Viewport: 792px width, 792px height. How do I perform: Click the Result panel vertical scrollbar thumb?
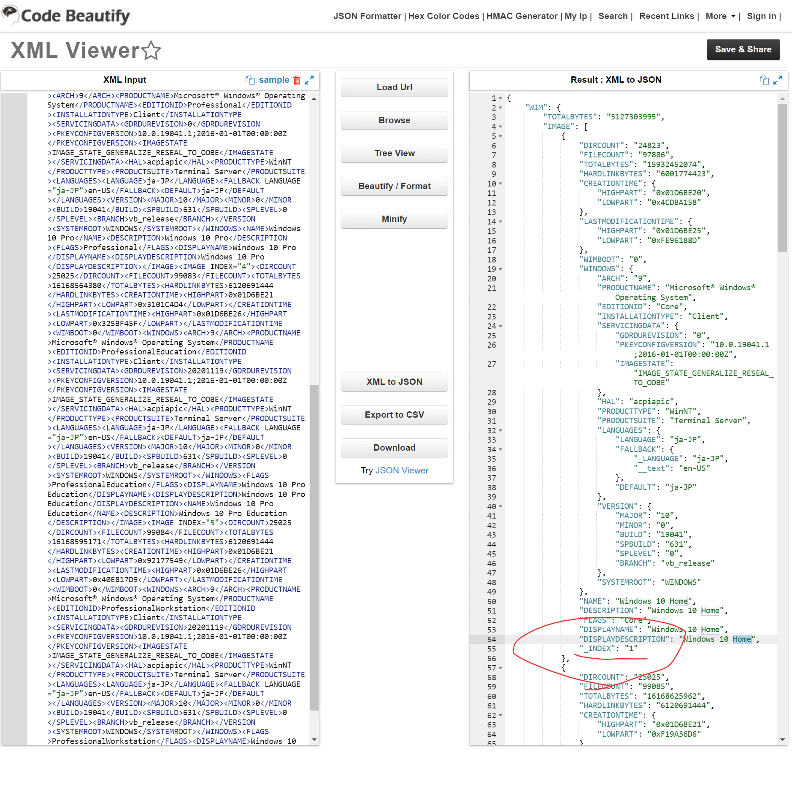(x=782, y=178)
